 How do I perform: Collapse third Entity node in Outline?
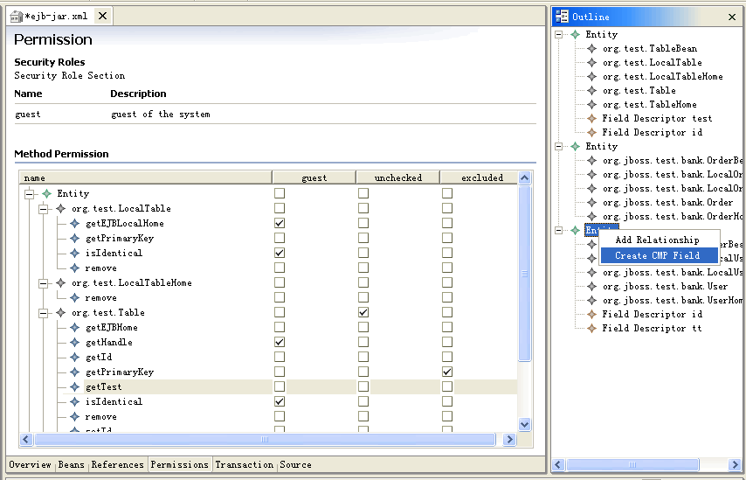point(558,231)
